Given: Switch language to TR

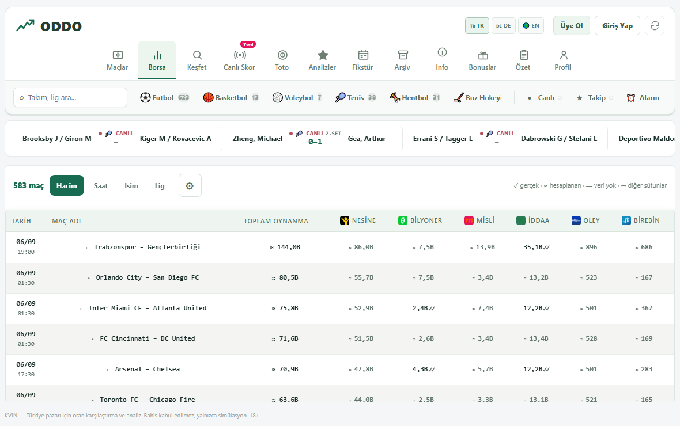Looking at the screenshot, I should 477,25.
